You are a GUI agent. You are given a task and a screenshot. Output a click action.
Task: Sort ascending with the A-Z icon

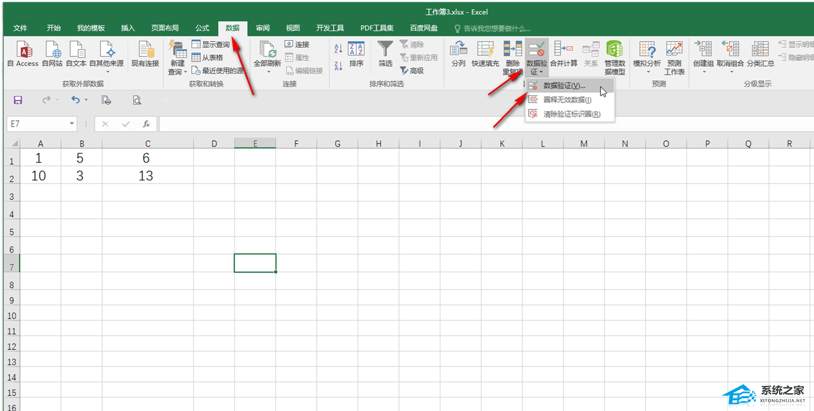(338, 50)
